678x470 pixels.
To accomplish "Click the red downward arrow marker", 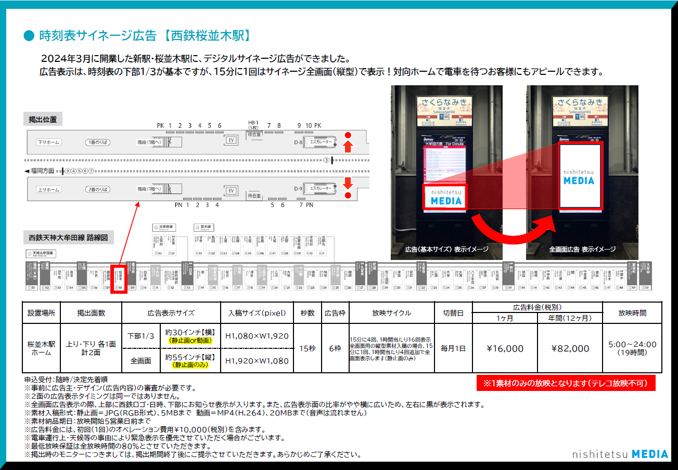I will 348,184.
